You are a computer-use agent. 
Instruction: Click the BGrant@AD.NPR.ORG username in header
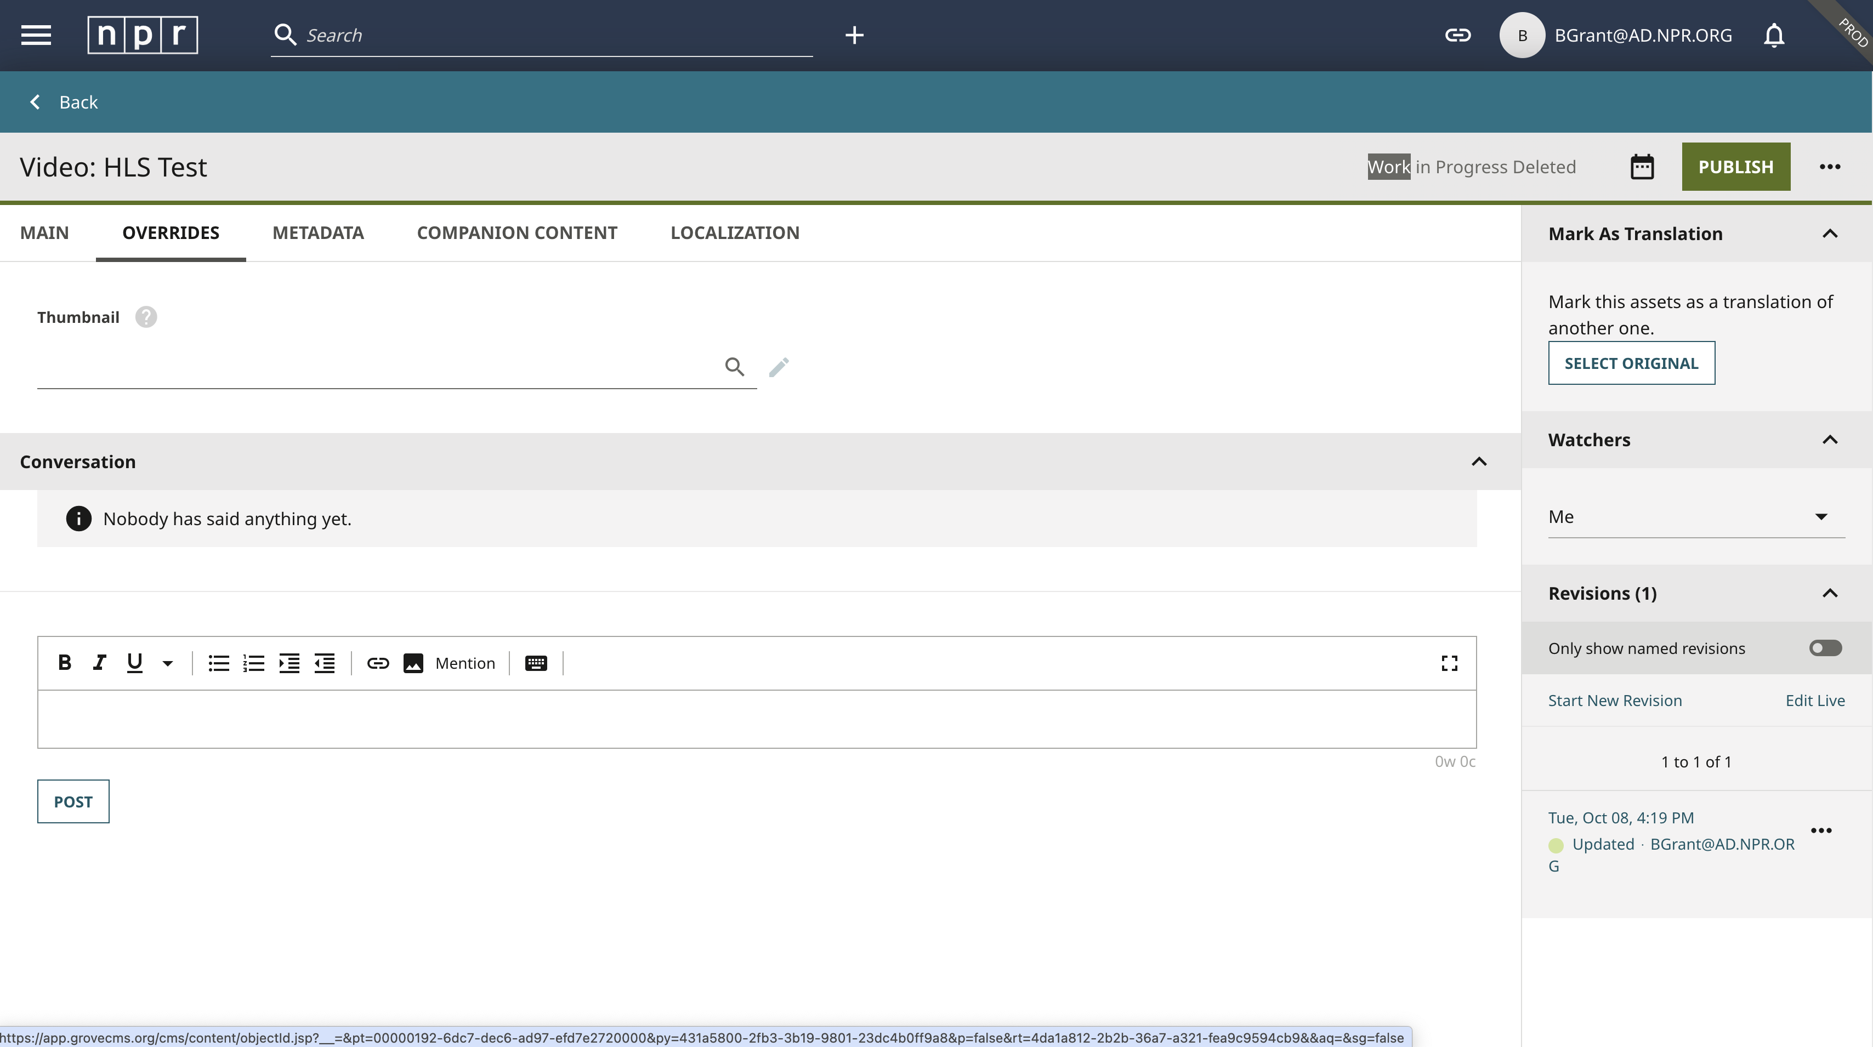(x=1643, y=36)
